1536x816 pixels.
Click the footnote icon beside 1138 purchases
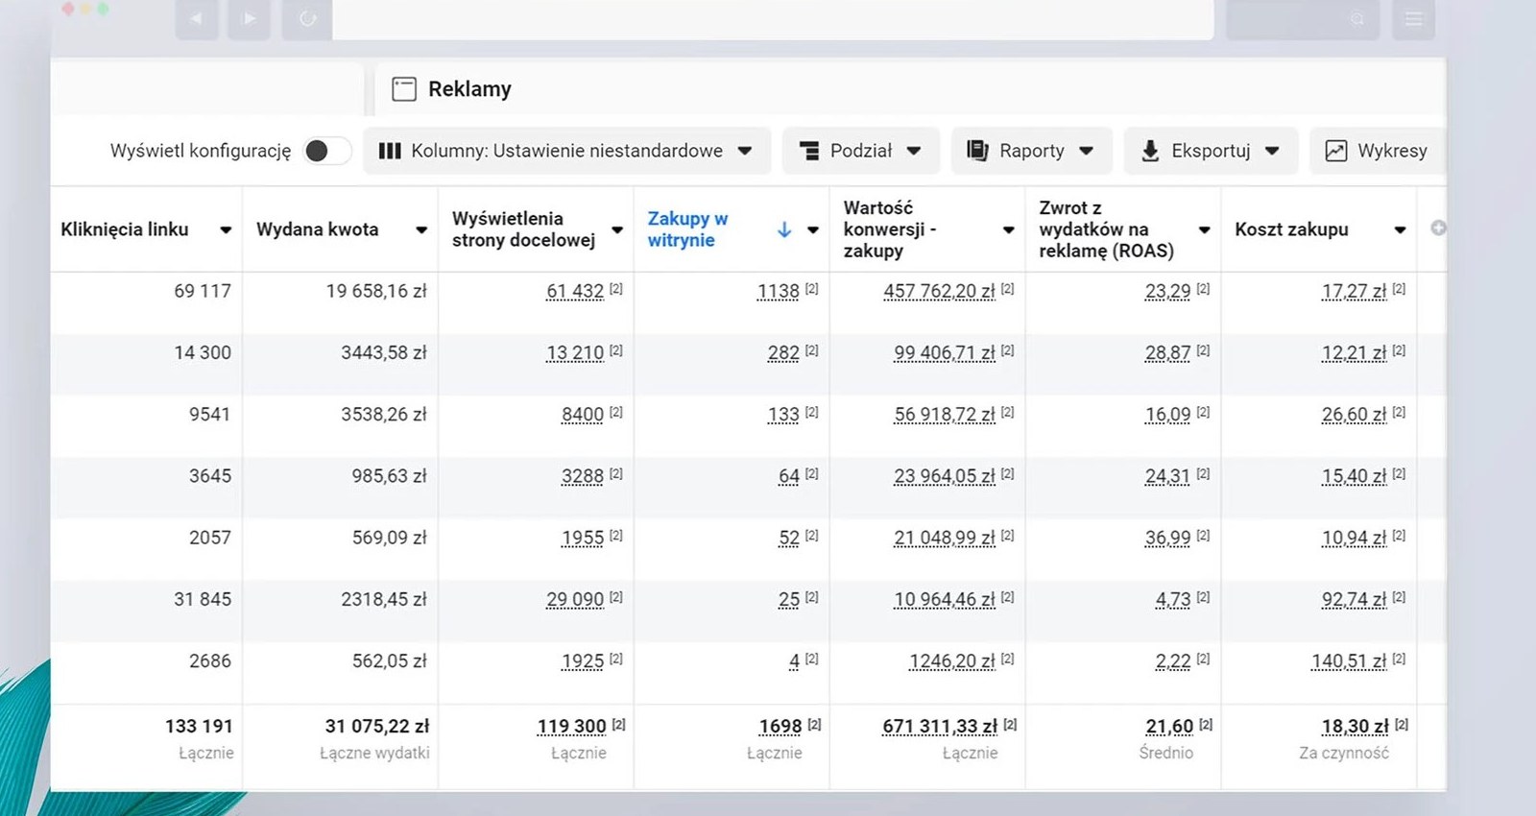point(812,289)
